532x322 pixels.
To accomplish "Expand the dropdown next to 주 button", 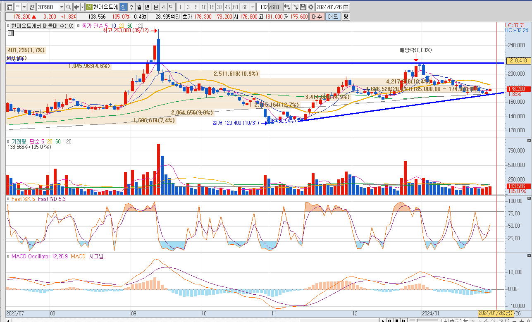I will point(24,7).
